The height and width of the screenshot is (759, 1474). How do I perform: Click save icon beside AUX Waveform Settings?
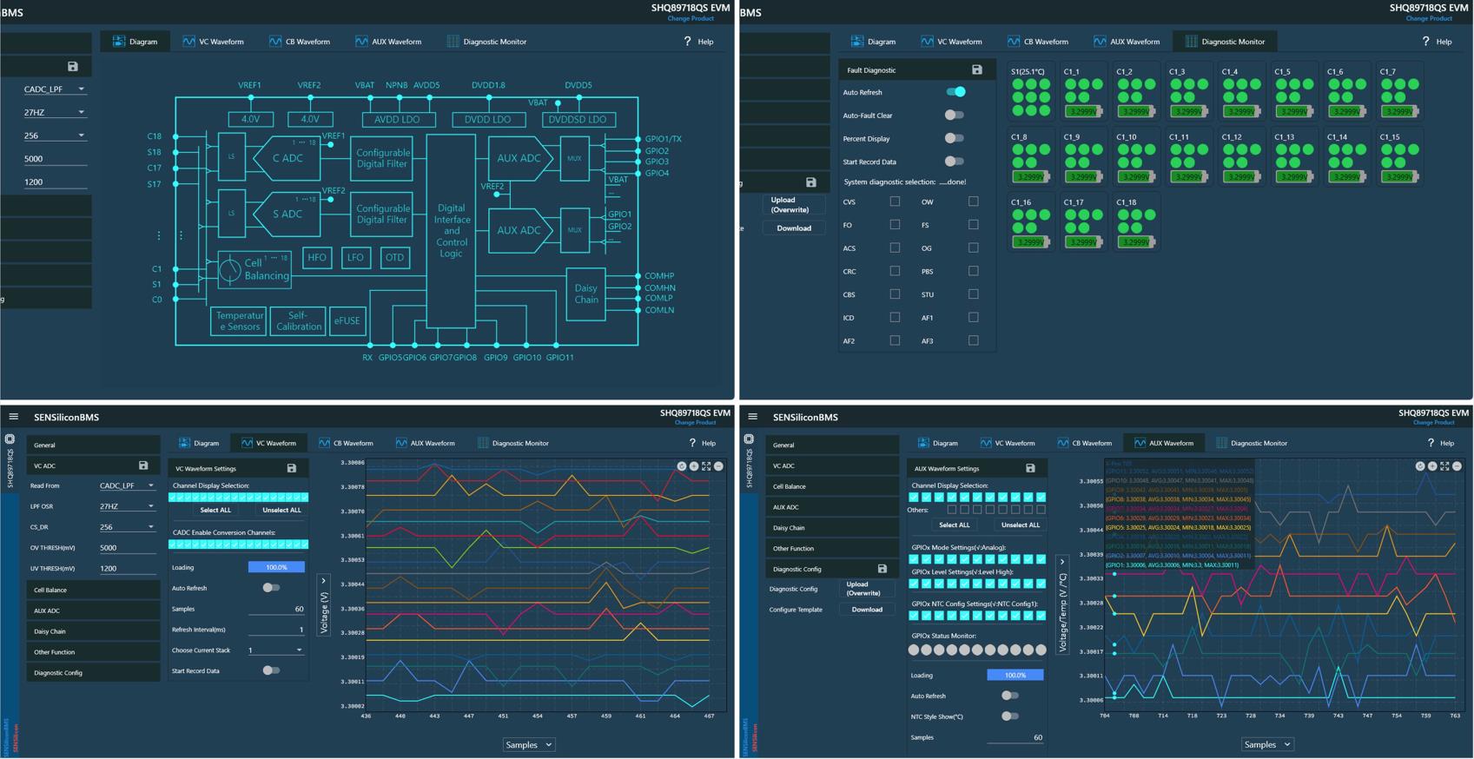(1030, 468)
